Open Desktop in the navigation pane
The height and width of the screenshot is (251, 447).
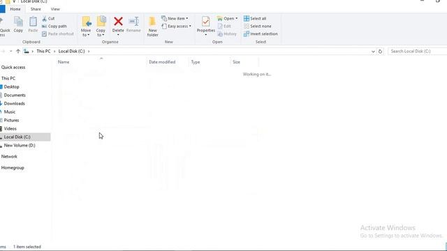pyautogui.click(x=11, y=86)
